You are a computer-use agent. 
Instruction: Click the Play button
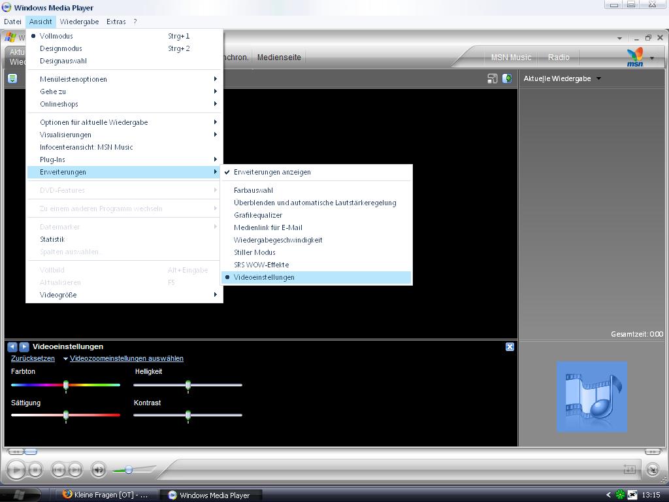pyautogui.click(x=16, y=470)
